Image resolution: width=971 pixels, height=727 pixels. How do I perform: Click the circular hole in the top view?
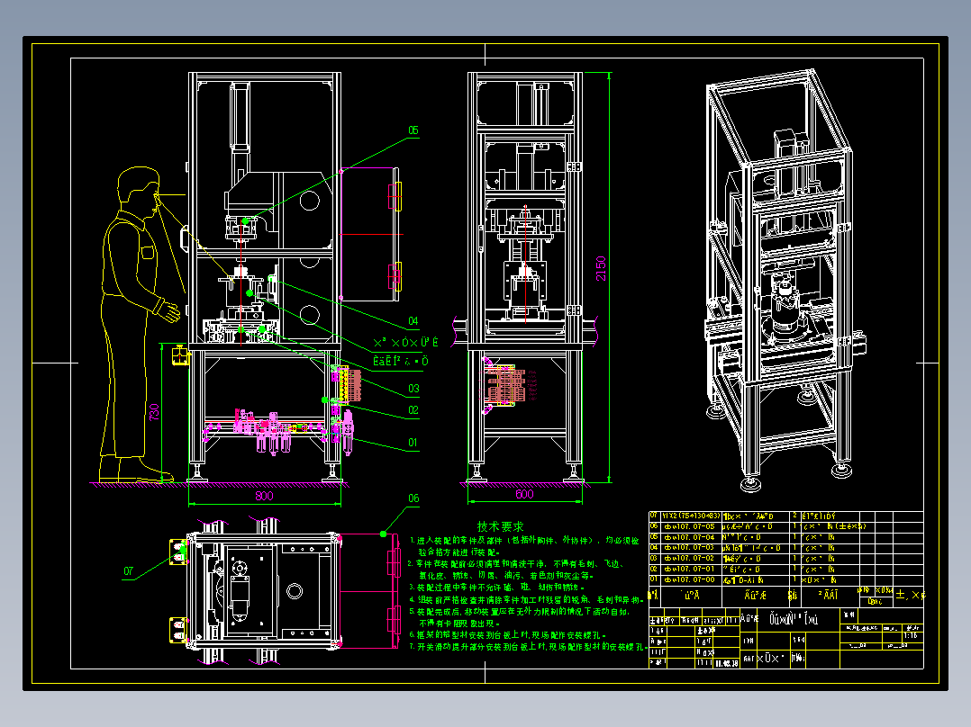(x=295, y=591)
